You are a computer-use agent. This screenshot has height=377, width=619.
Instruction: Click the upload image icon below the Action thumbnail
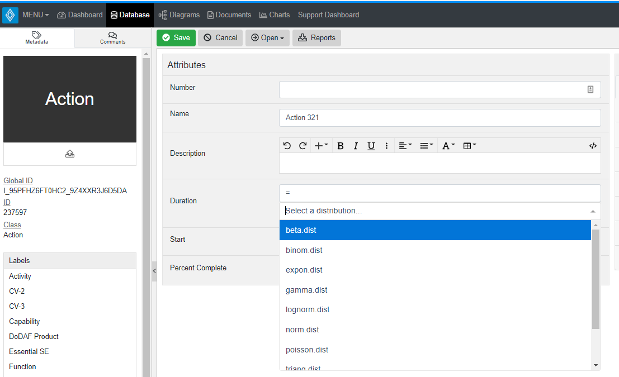point(69,154)
